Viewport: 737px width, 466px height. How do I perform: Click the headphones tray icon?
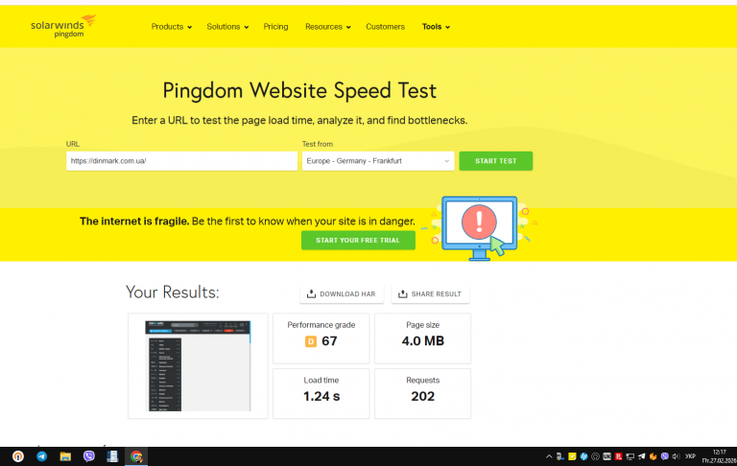(x=595, y=456)
